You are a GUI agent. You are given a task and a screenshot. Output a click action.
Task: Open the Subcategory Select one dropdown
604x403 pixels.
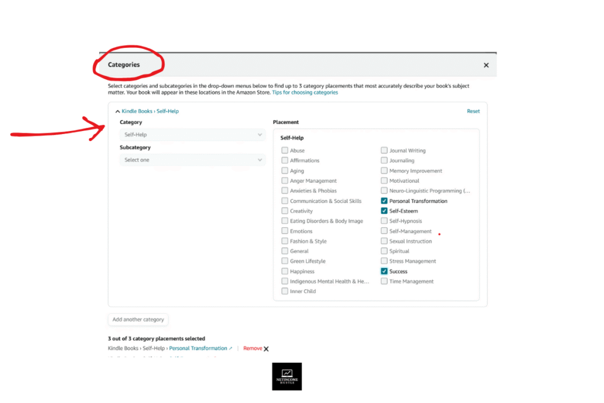tap(193, 160)
